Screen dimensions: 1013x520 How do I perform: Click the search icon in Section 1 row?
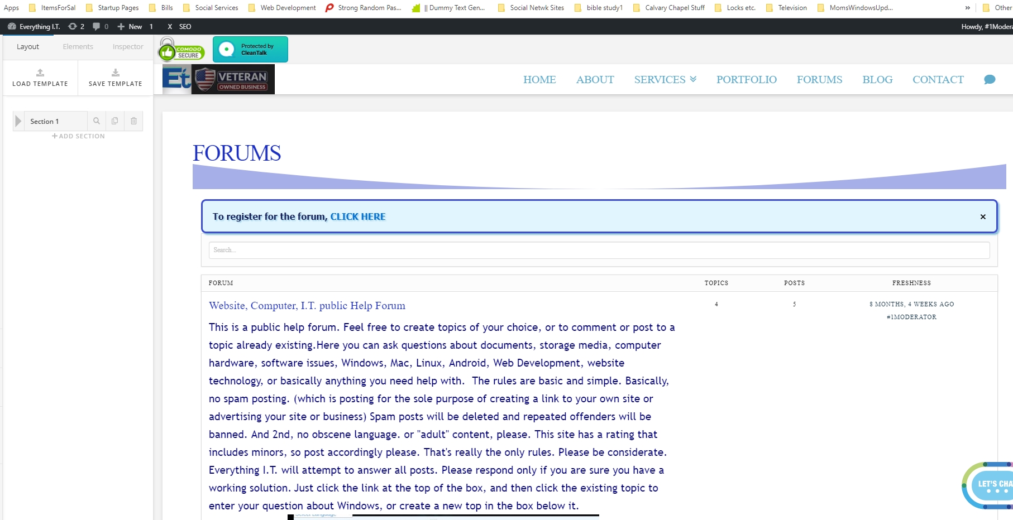click(x=97, y=121)
